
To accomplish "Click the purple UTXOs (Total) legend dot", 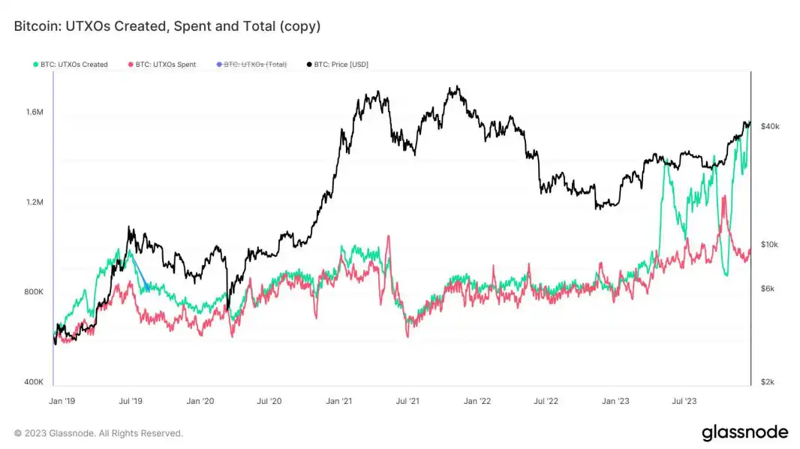I will point(219,65).
